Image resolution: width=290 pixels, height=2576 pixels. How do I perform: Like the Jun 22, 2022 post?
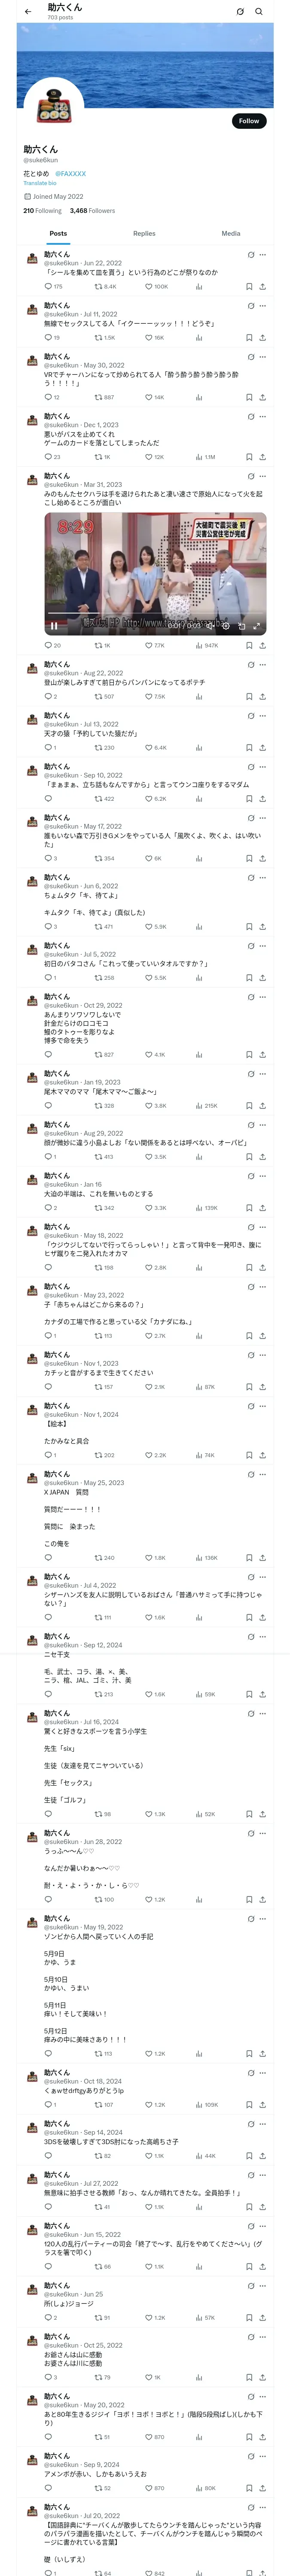(149, 287)
